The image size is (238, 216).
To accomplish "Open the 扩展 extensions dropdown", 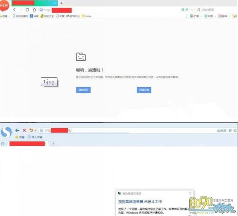I will (x=196, y=16).
